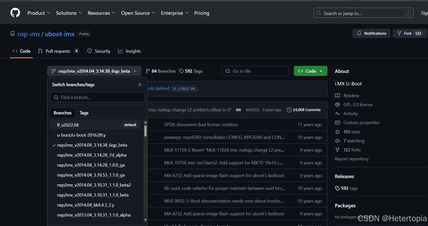Switch to the Branches tab in popup
428x226 pixels.
coord(63,113)
